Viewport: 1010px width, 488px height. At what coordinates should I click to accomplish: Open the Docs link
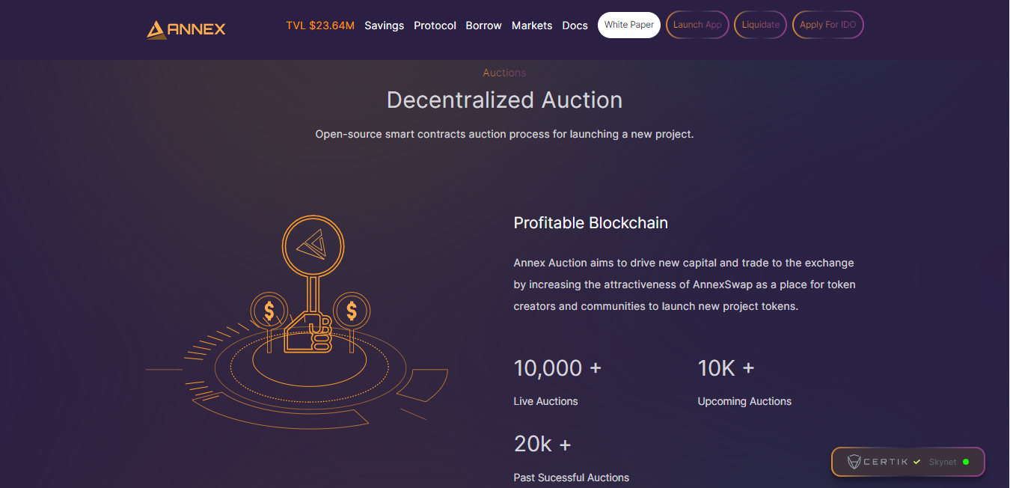(575, 25)
